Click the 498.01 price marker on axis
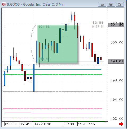127x129 pixels. tap(116, 61)
